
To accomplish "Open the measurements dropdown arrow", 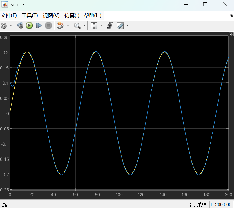I will point(127,26).
